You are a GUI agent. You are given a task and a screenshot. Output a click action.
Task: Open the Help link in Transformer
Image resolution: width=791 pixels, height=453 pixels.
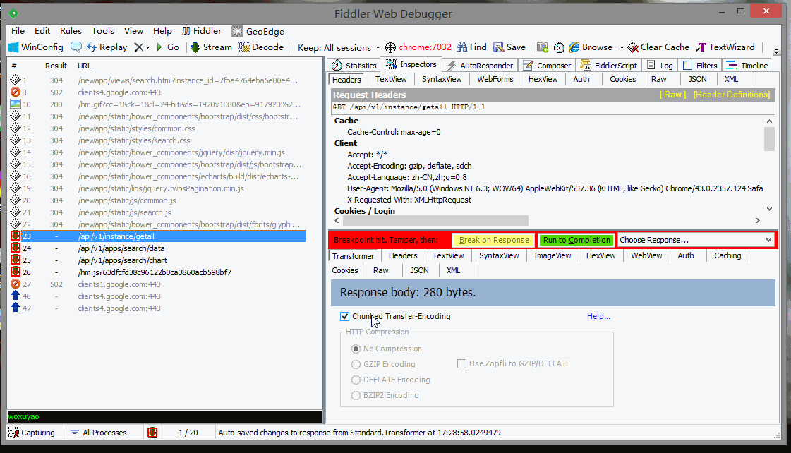[x=598, y=316]
